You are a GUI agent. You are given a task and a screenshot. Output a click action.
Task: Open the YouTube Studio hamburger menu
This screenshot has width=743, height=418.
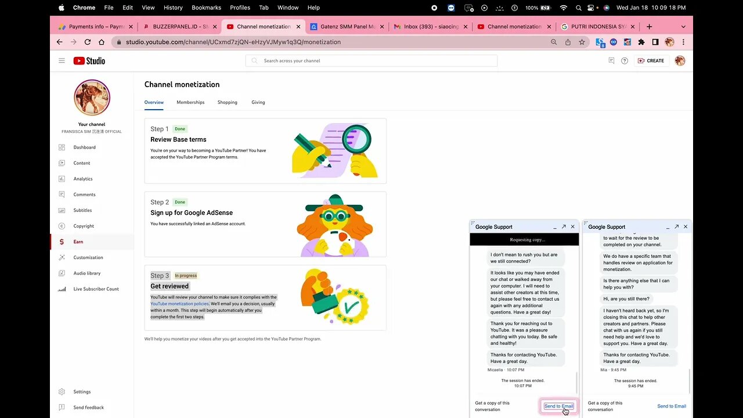(x=62, y=60)
